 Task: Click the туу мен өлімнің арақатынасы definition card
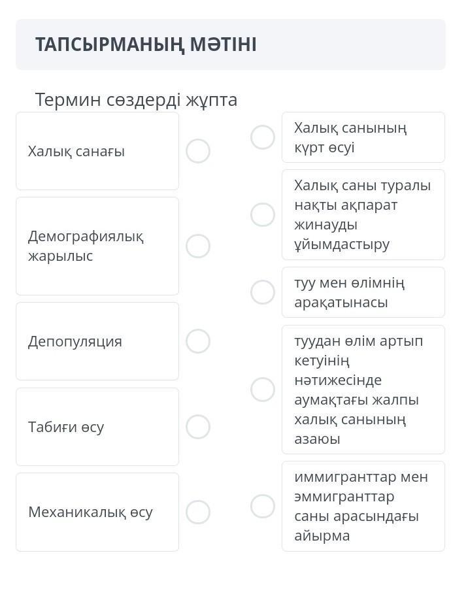tap(363, 292)
